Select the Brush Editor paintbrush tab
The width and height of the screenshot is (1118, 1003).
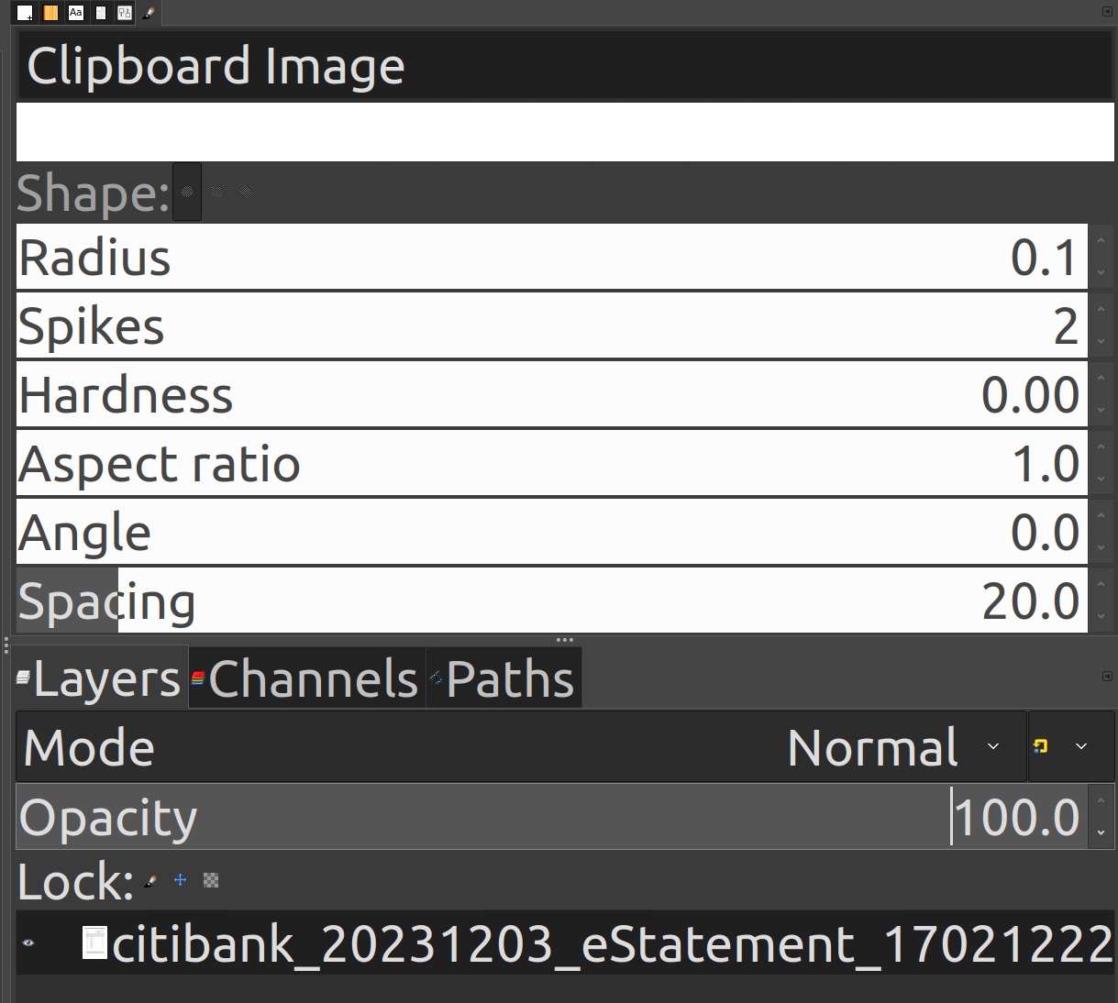point(149,13)
